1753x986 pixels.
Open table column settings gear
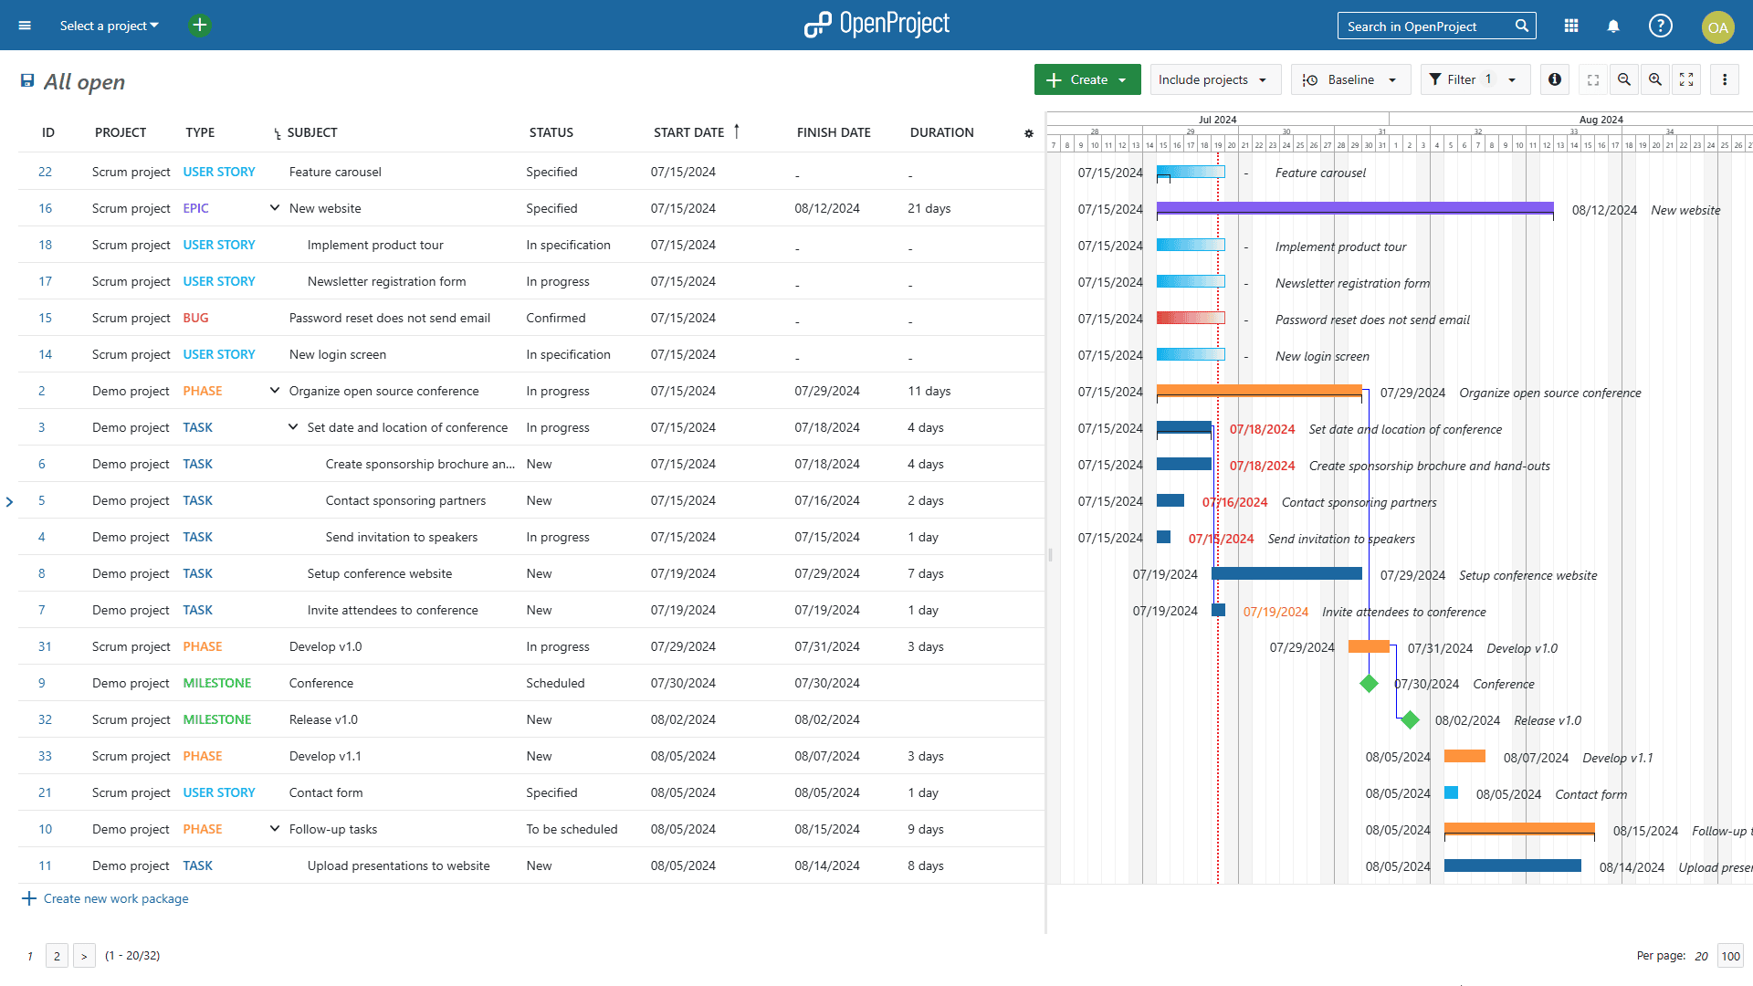pos(1029,133)
